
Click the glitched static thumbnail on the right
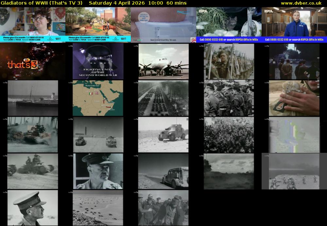pos(293,134)
